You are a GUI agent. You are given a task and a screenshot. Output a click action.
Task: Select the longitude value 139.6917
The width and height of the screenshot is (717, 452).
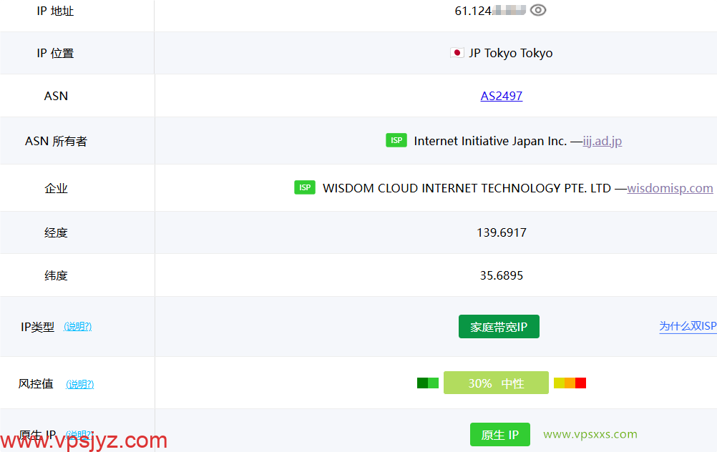pyautogui.click(x=502, y=232)
